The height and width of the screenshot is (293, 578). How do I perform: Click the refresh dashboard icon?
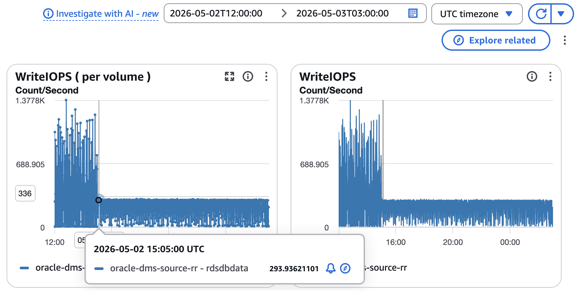pos(540,14)
